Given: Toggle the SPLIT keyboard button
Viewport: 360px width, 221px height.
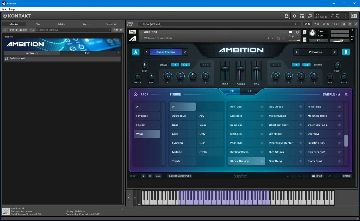Looking at the screenshot, I should (x=317, y=176).
